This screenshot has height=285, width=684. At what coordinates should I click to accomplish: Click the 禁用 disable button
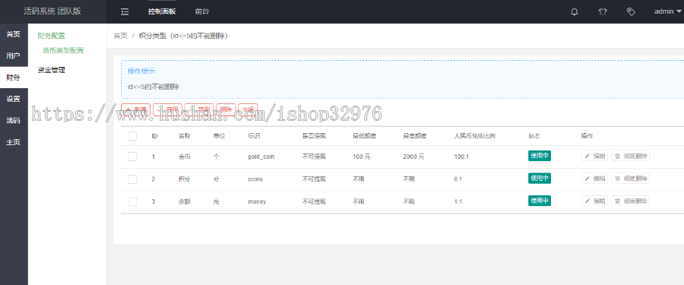[199, 109]
